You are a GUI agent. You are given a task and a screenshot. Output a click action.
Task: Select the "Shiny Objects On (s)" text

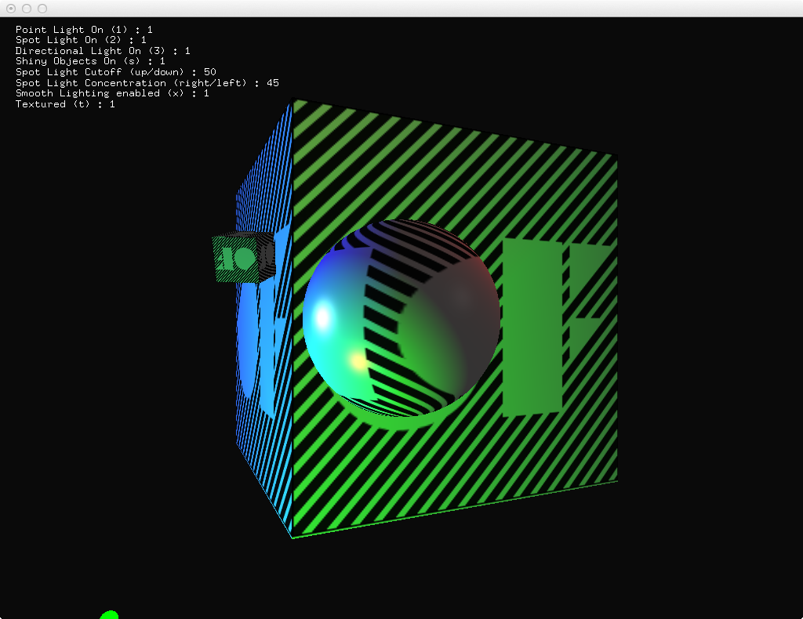[x=90, y=61]
